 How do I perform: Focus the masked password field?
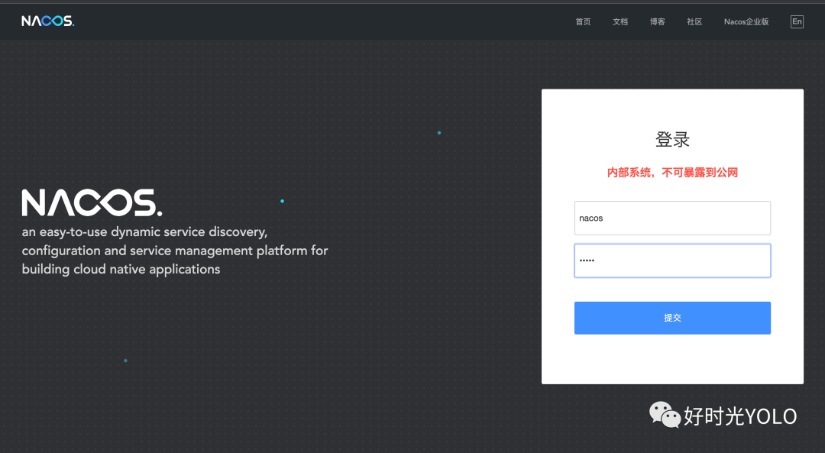pyautogui.click(x=672, y=260)
